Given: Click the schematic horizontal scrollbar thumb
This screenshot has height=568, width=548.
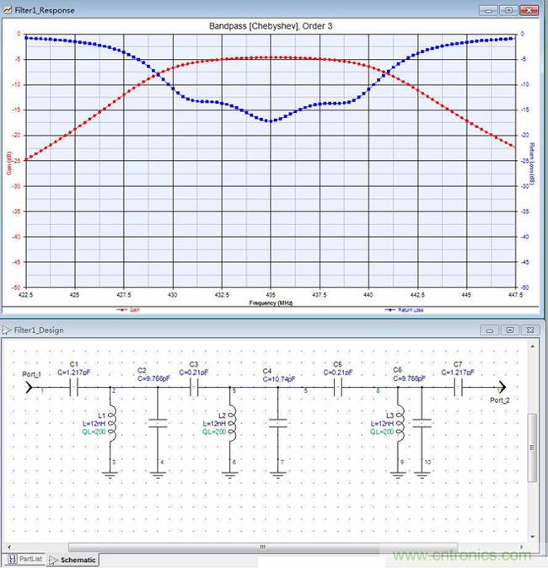Looking at the screenshot, I should [x=261, y=547].
